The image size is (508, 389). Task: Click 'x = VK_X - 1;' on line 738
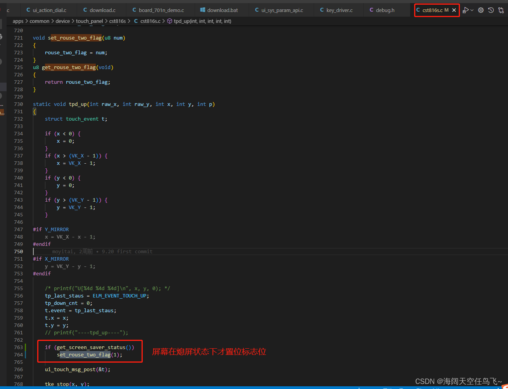(76, 163)
